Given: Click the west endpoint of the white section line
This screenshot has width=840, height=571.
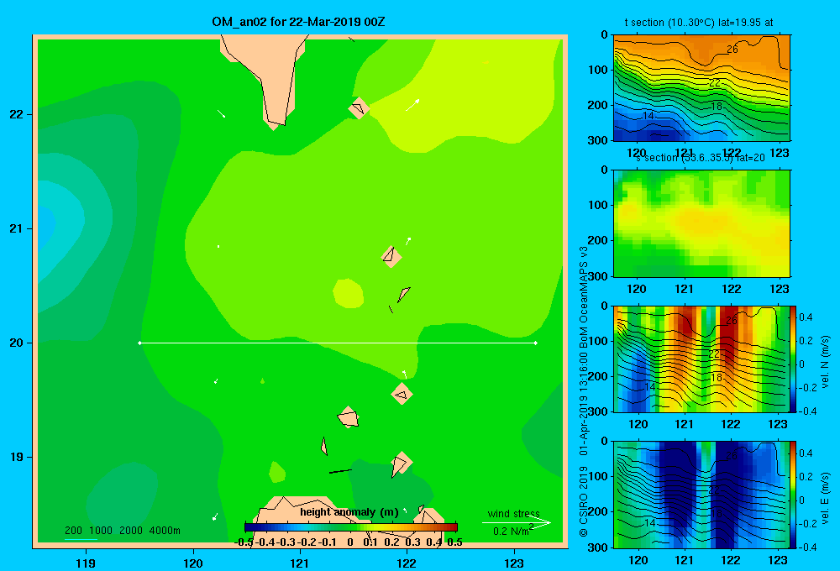Looking at the screenshot, I should (x=139, y=343).
